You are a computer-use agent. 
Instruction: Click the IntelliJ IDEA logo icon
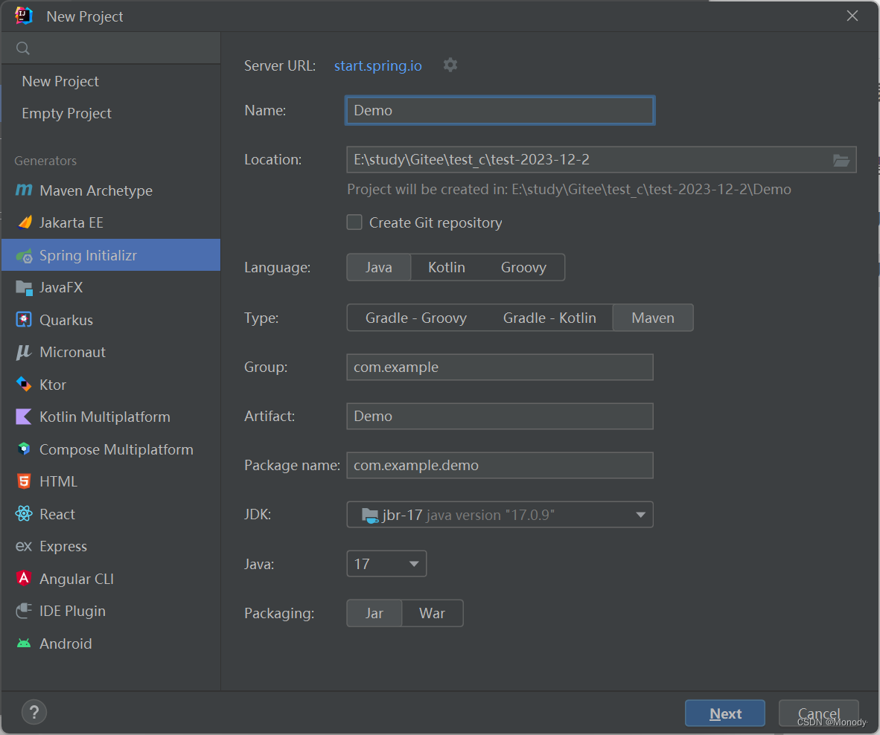click(24, 16)
